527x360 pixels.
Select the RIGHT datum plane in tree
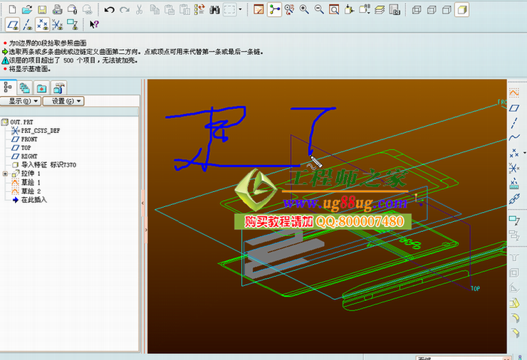tap(29, 156)
